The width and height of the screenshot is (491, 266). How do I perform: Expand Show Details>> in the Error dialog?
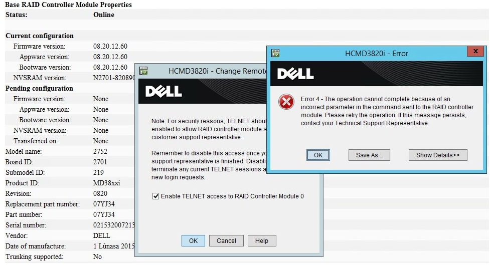tap(438, 155)
